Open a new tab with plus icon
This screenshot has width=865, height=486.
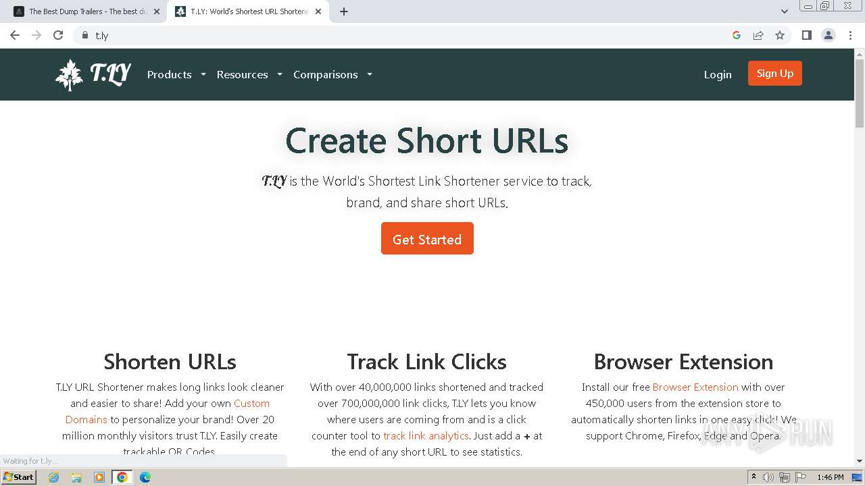pos(344,11)
